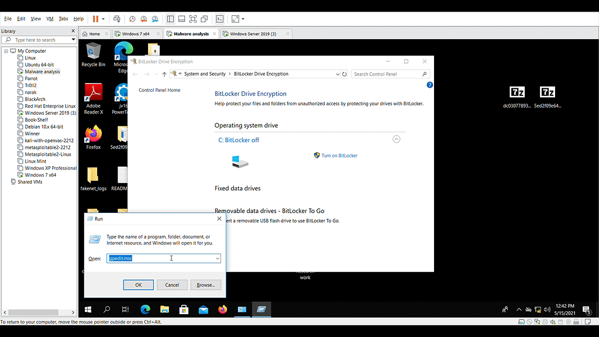Image resolution: width=599 pixels, height=337 pixels.
Task: Launch Microsoft Edge from the taskbar
Action: tap(145, 310)
